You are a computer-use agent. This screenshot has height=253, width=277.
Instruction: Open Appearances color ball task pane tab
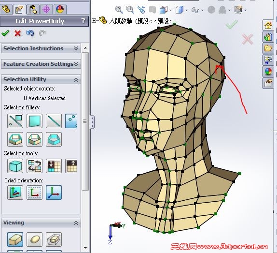coord(268,72)
